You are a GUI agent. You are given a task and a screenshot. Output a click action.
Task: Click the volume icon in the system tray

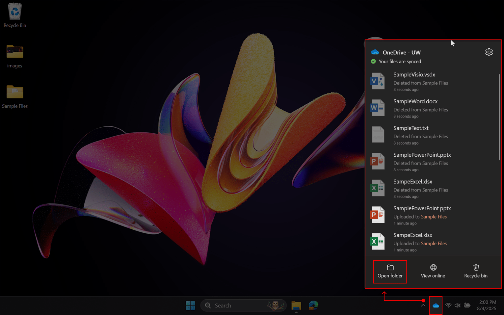[x=457, y=305]
